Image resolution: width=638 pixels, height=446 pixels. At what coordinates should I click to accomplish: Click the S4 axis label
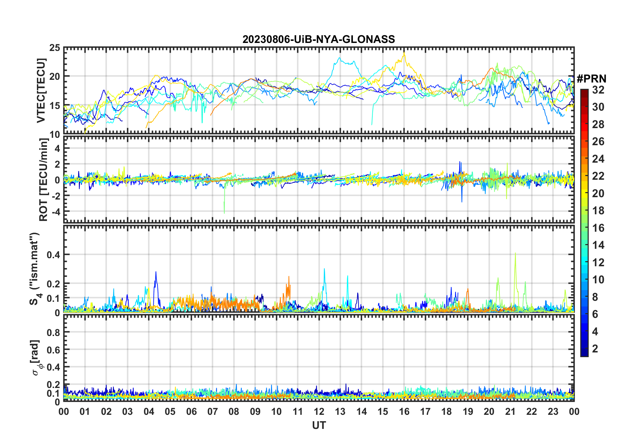[35, 269]
